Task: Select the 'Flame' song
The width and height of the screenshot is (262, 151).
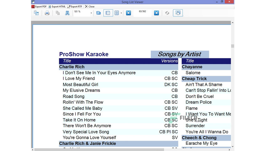Action: 191,108
